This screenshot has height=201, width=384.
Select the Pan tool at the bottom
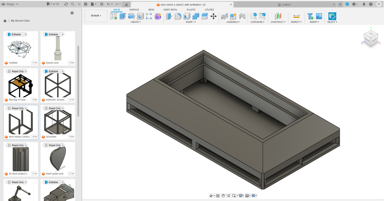[x=223, y=195]
